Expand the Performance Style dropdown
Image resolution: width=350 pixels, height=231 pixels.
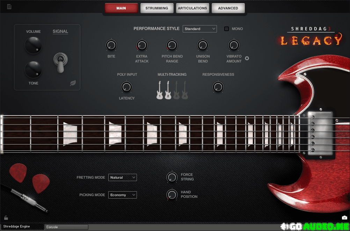[199, 29]
